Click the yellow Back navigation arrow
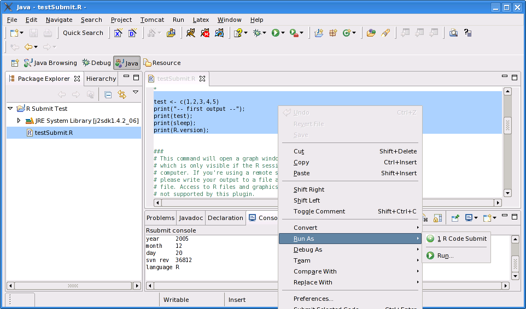The height and width of the screenshot is (309, 526). tap(28, 47)
